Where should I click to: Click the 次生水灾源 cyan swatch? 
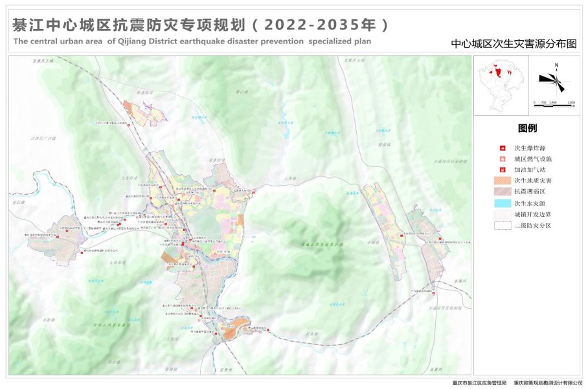[x=502, y=203]
